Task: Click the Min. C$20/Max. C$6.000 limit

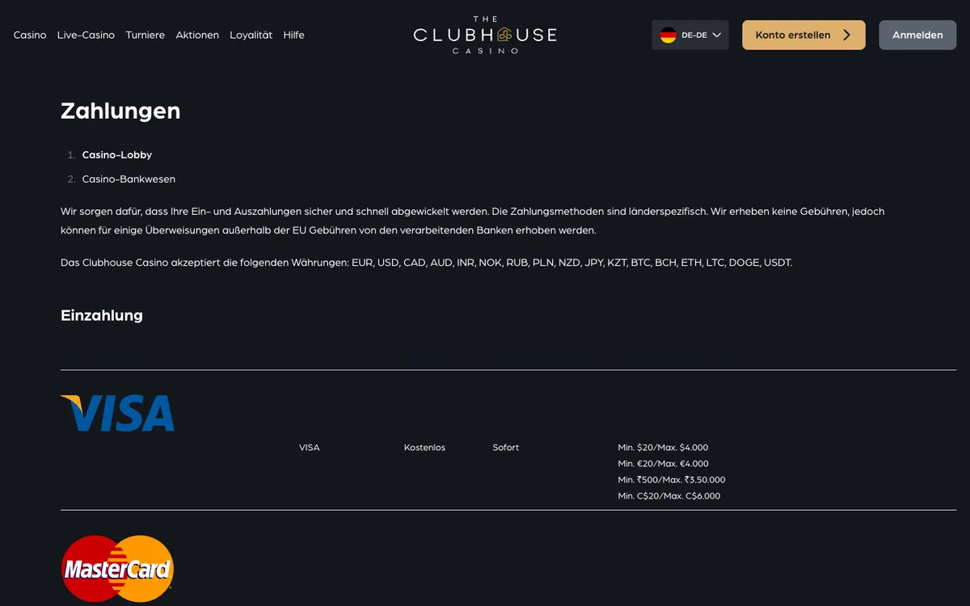Action: click(669, 495)
